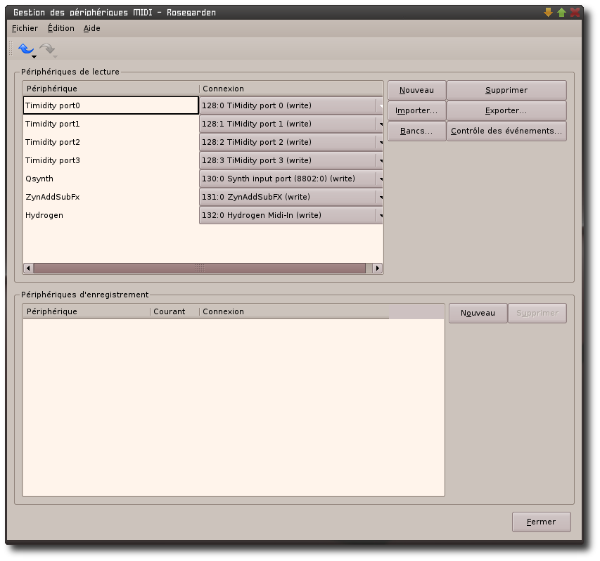Image resolution: width=600 pixels, height=561 pixels.
Task: Open connection dropdown for 128:0 TiMidity port 0
Action: (291, 105)
